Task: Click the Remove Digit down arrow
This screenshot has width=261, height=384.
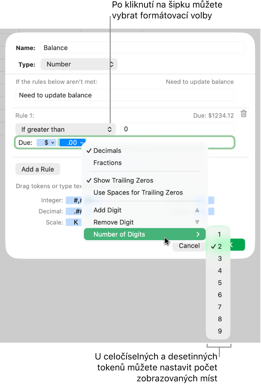Action: pyautogui.click(x=197, y=222)
